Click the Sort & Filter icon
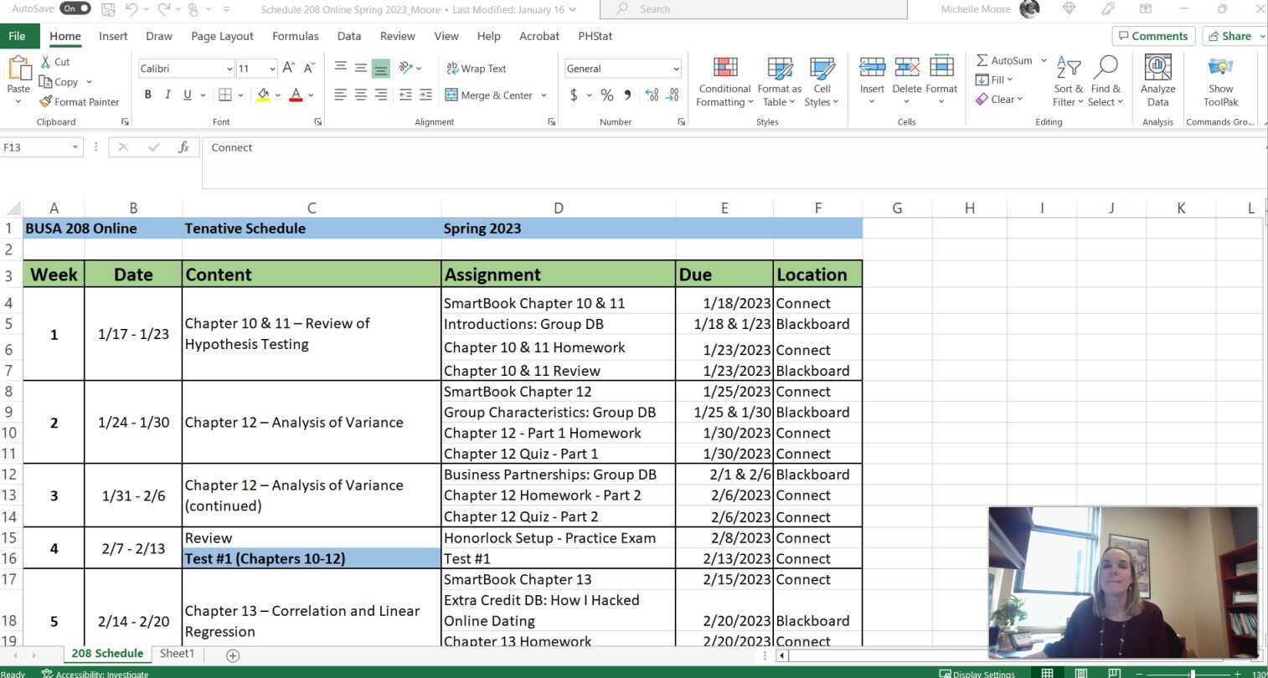Image resolution: width=1268 pixels, height=678 pixels. 1068,69
